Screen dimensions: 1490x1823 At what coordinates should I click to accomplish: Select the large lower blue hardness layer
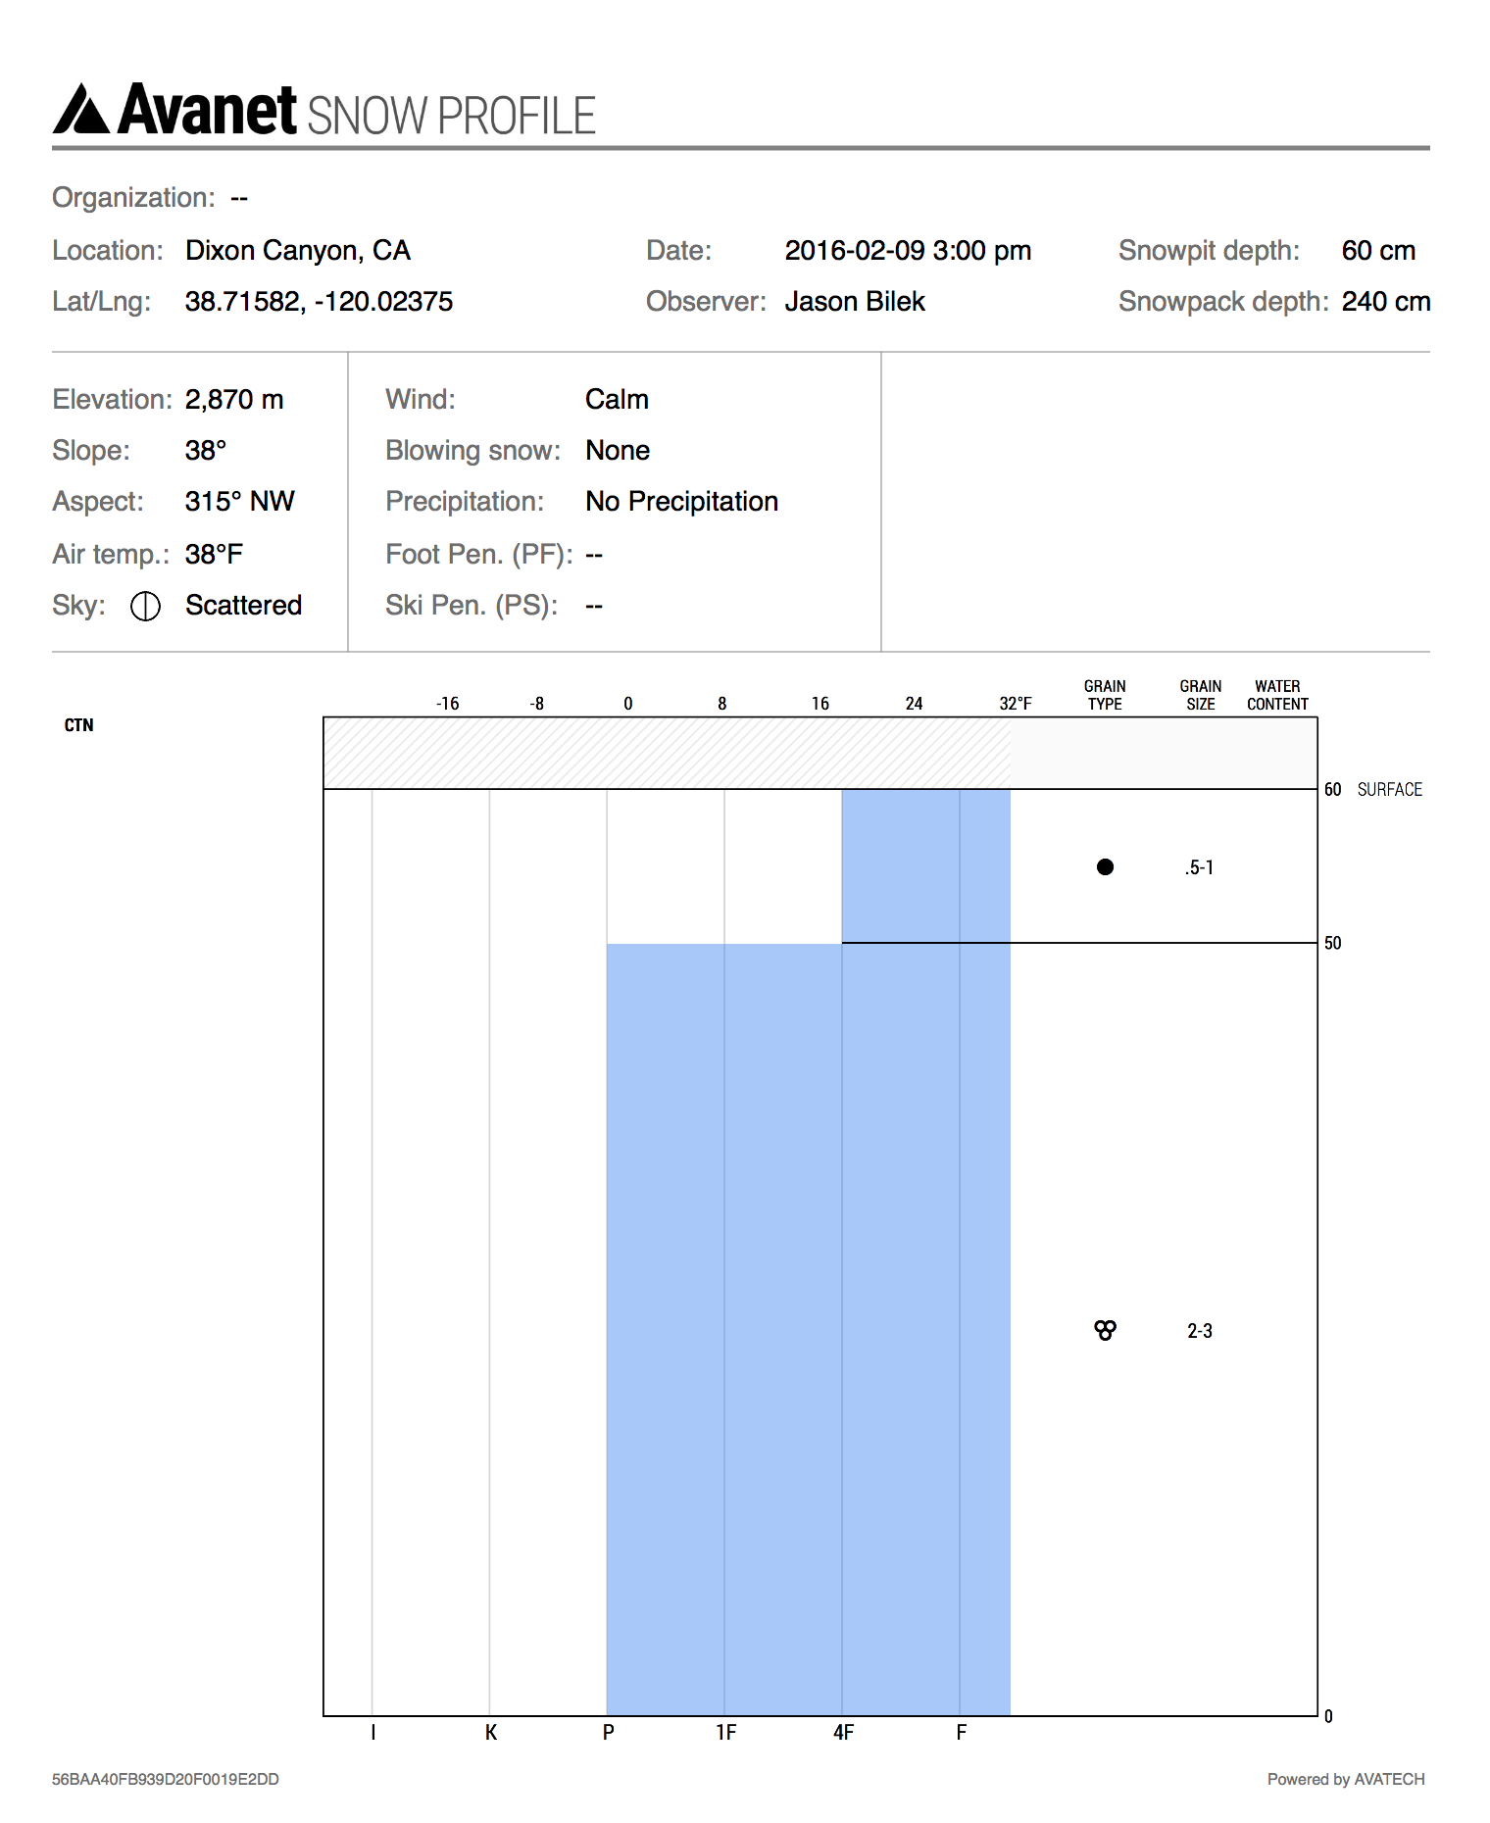click(808, 1328)
